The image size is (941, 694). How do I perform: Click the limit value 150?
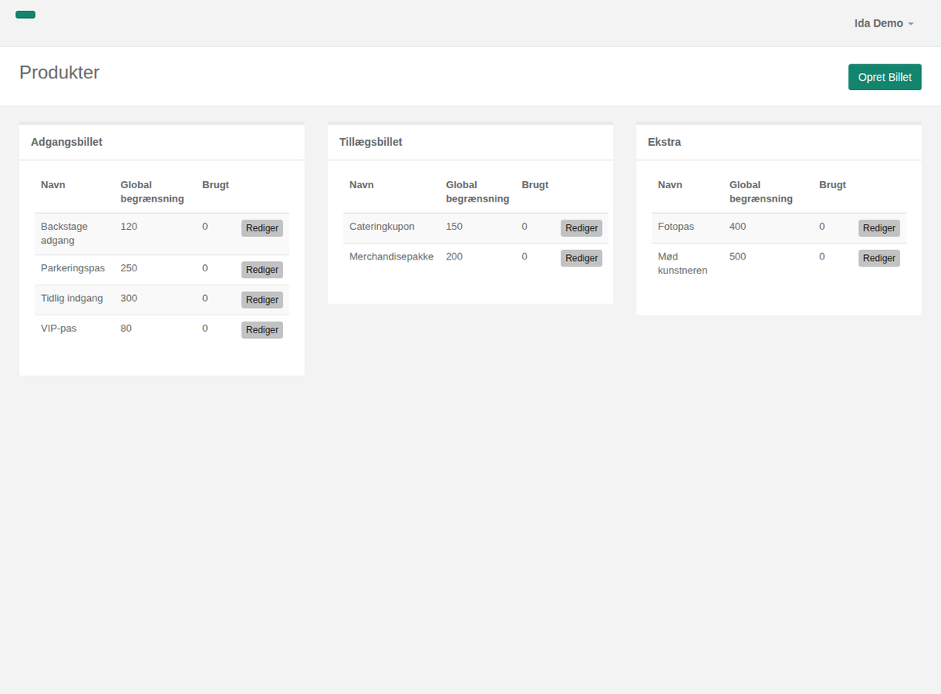454,227
